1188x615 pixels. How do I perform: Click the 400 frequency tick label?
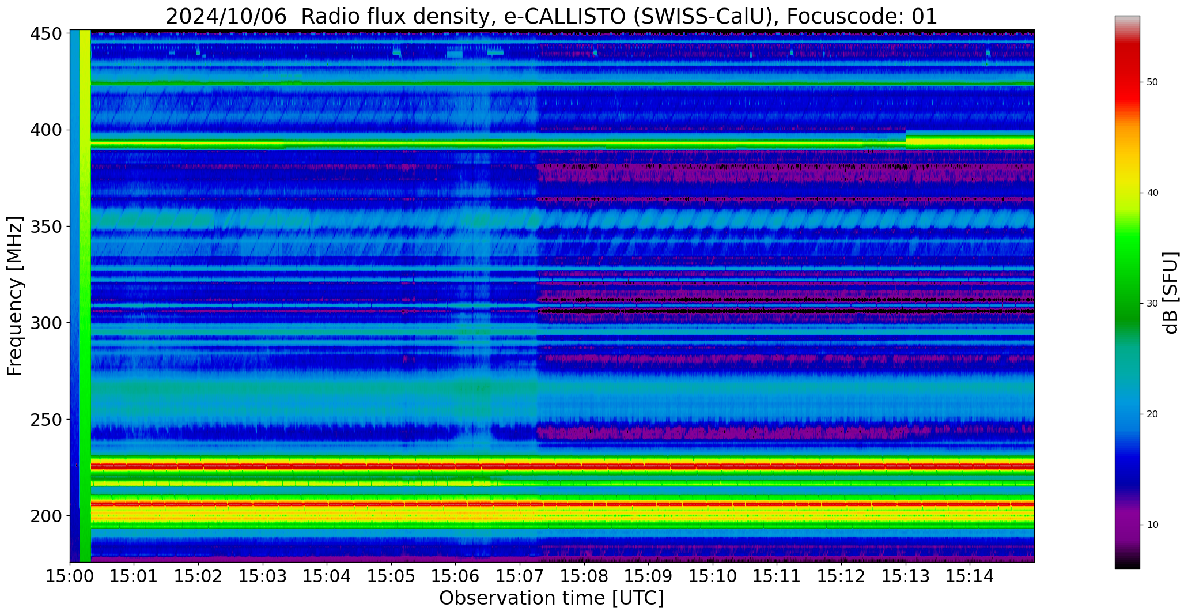click(46, 130)
